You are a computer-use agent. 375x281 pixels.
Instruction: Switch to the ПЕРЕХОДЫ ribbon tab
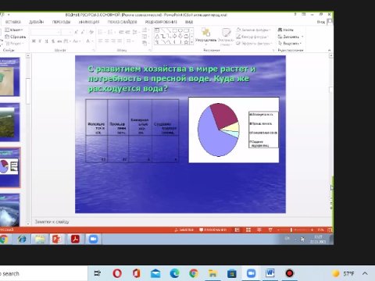61,22
